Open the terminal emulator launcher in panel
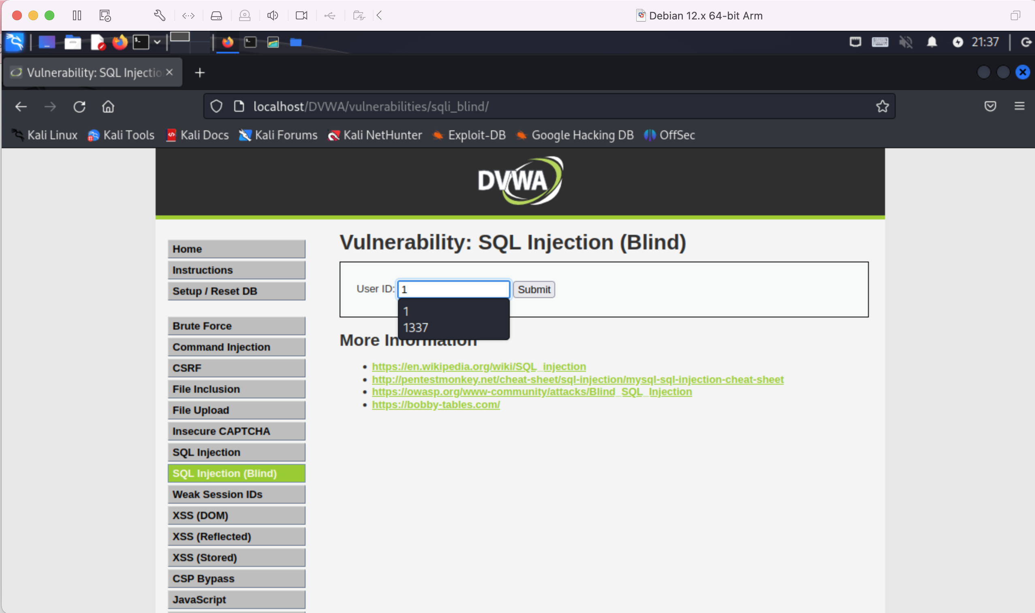1035x613 pixels. click(x=141, y=42)
